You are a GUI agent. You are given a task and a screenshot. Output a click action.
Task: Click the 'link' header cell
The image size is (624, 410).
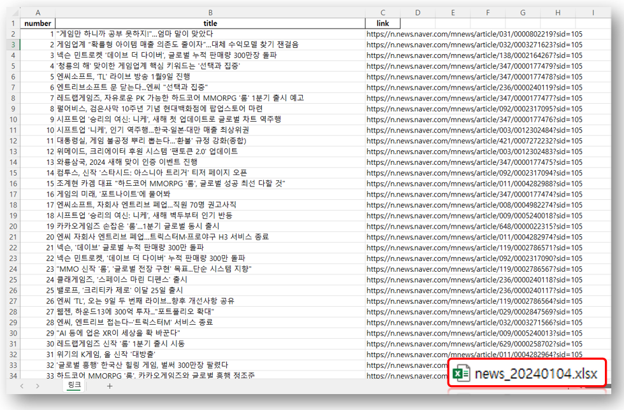[382, 23]
